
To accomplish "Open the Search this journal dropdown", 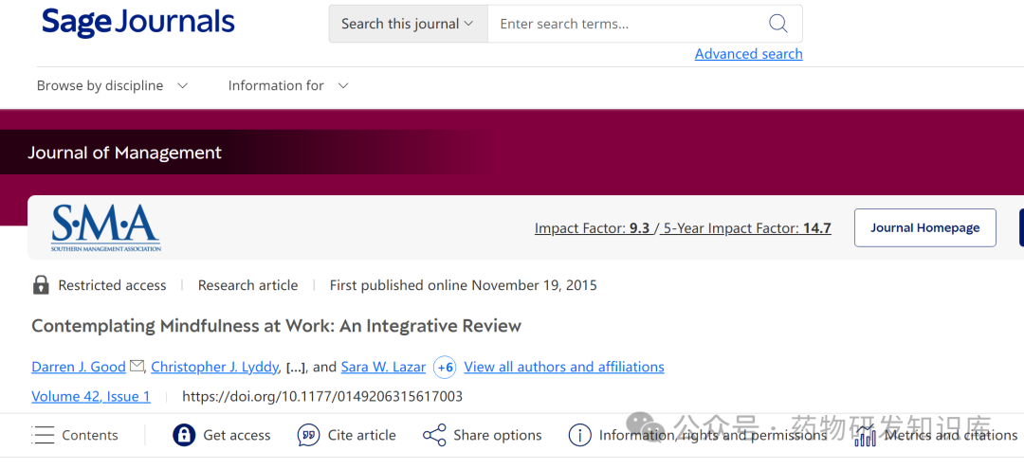I will (408, 24).
